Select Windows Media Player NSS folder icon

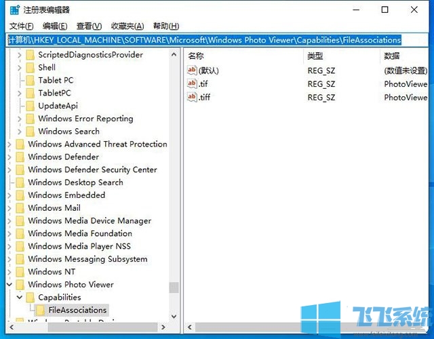(20, 246)
